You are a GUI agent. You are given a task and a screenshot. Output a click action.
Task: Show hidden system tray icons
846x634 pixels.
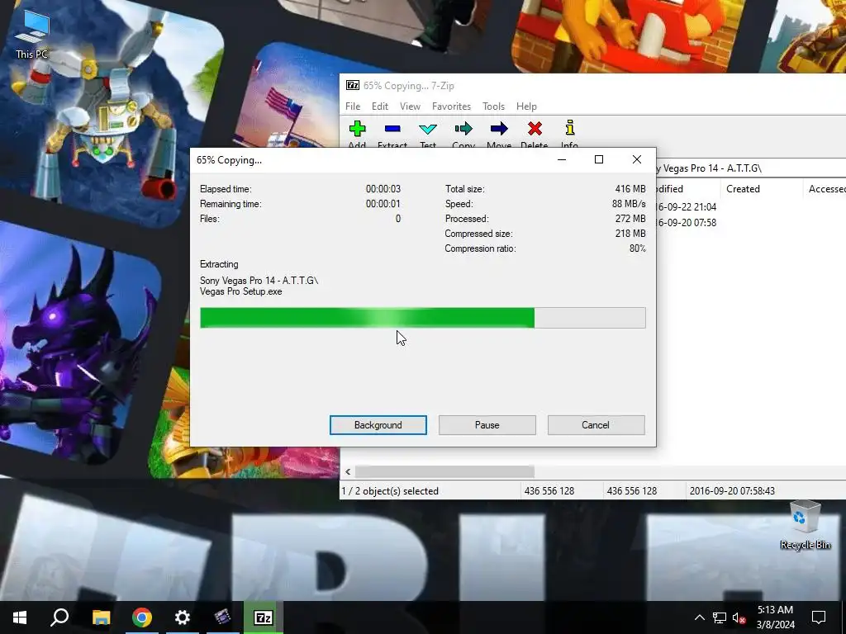(699, 617)
